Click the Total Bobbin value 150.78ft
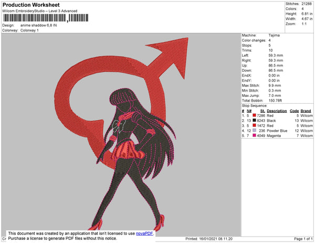The width and height of the screenshot is (315, 243). click(x=275, y=101)
